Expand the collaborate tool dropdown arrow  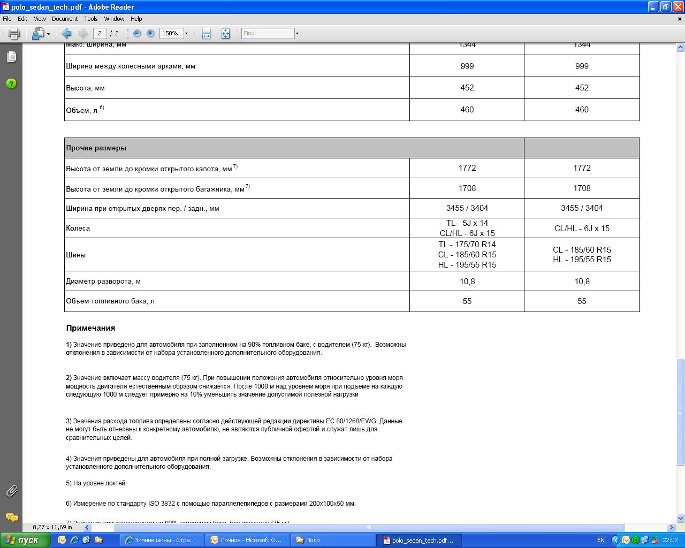[48, 34]
